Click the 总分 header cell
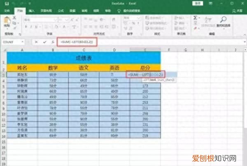The height and width of the screenshot is (166, 247). (145, 68)
